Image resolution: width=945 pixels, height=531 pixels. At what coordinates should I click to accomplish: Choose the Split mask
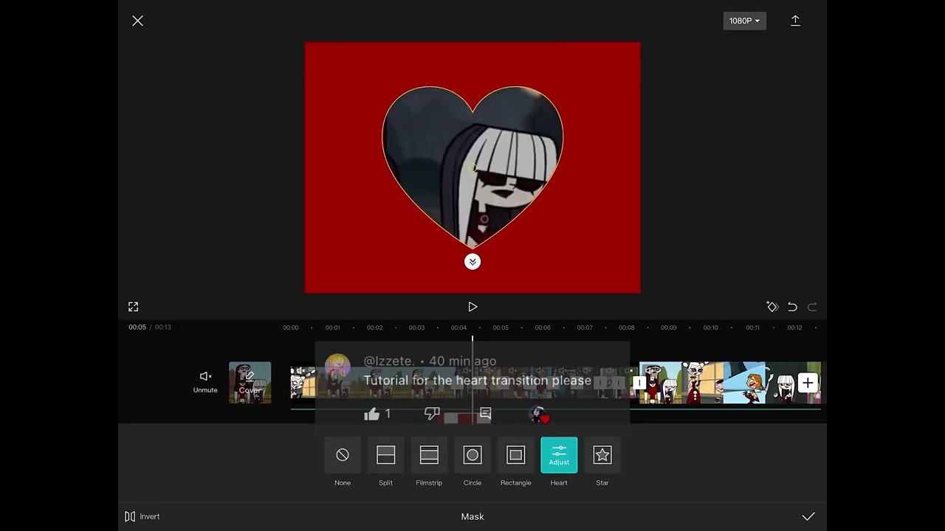point(385,455)
